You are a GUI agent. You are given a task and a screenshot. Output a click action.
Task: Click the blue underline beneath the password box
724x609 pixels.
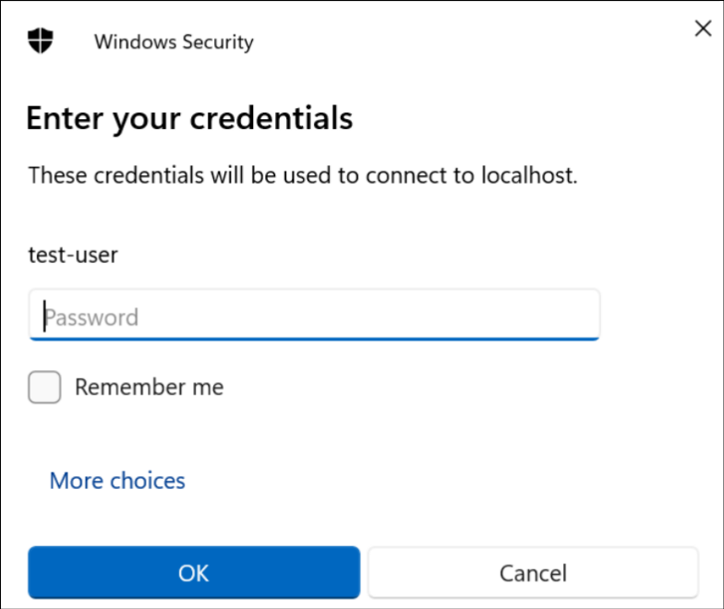pos(314,338)
